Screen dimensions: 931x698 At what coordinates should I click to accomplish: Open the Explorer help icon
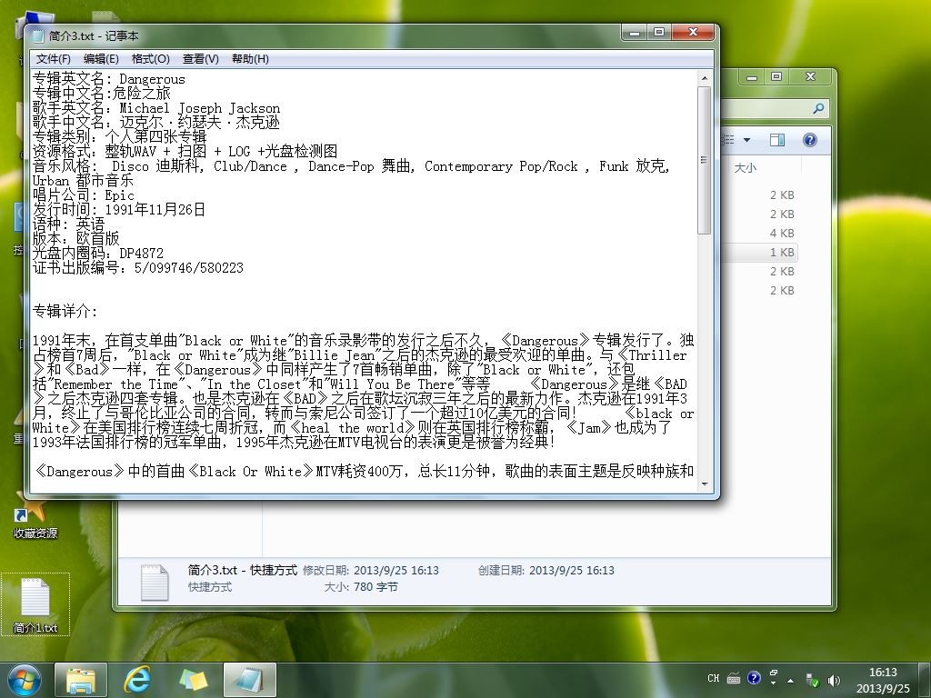(x=810, y=140)
